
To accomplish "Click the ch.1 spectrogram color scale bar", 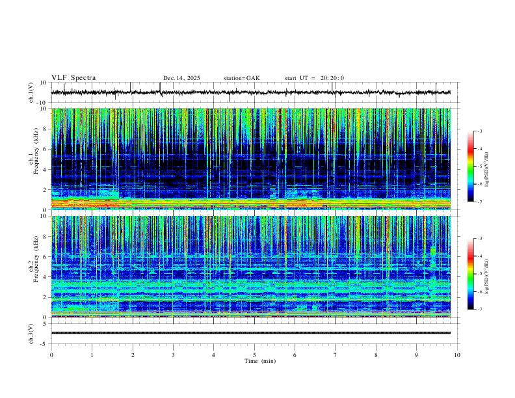I will (471, 166).
